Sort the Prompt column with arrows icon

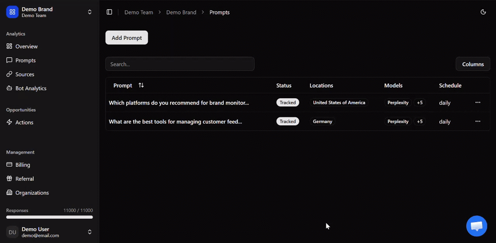pyautogui.click(x=141, y=85)
